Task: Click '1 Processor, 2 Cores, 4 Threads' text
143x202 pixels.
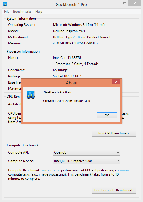Action: click(76, 64)
